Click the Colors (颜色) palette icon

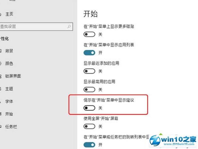(x=1, y=64)
